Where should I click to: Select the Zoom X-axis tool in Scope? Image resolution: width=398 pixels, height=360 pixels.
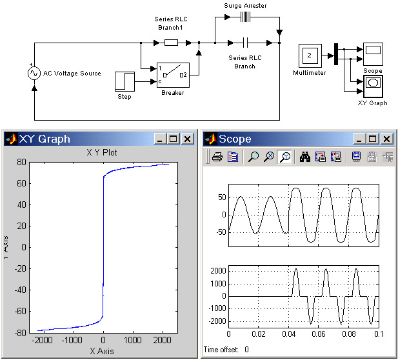tap(269, 157)
